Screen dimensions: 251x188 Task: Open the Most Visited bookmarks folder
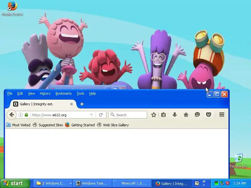(18, 125)
